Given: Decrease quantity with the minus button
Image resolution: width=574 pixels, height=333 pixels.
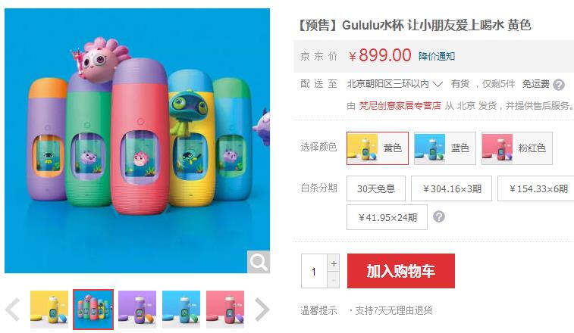Looking at the screenshot, I should tap(334, 280).
